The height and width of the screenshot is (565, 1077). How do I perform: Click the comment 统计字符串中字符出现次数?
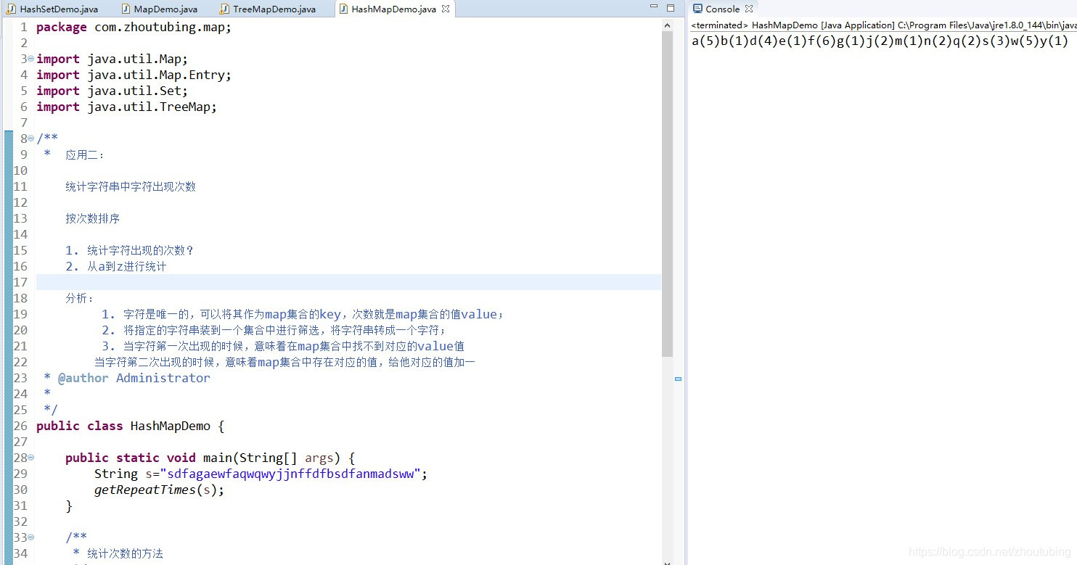[x=131, y=186]
